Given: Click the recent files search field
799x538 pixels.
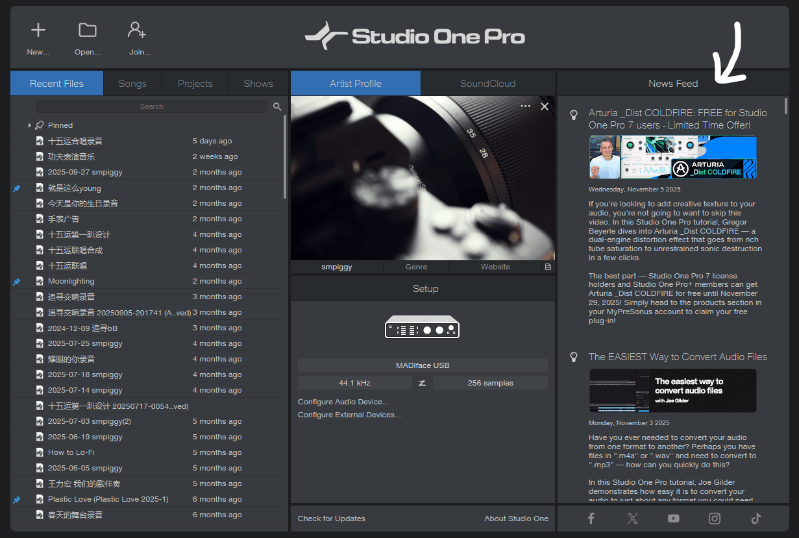Looking at the screenshot, I should click(x=152, y=106).
